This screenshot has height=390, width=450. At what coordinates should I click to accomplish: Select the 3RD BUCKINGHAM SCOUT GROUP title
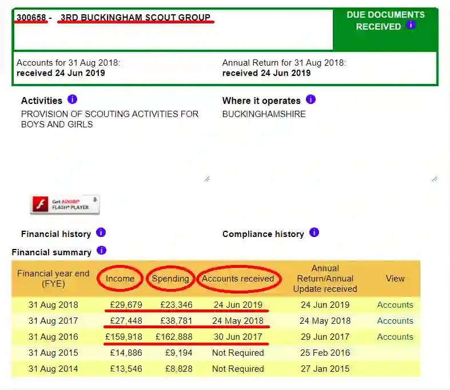(x=136, y=18)
